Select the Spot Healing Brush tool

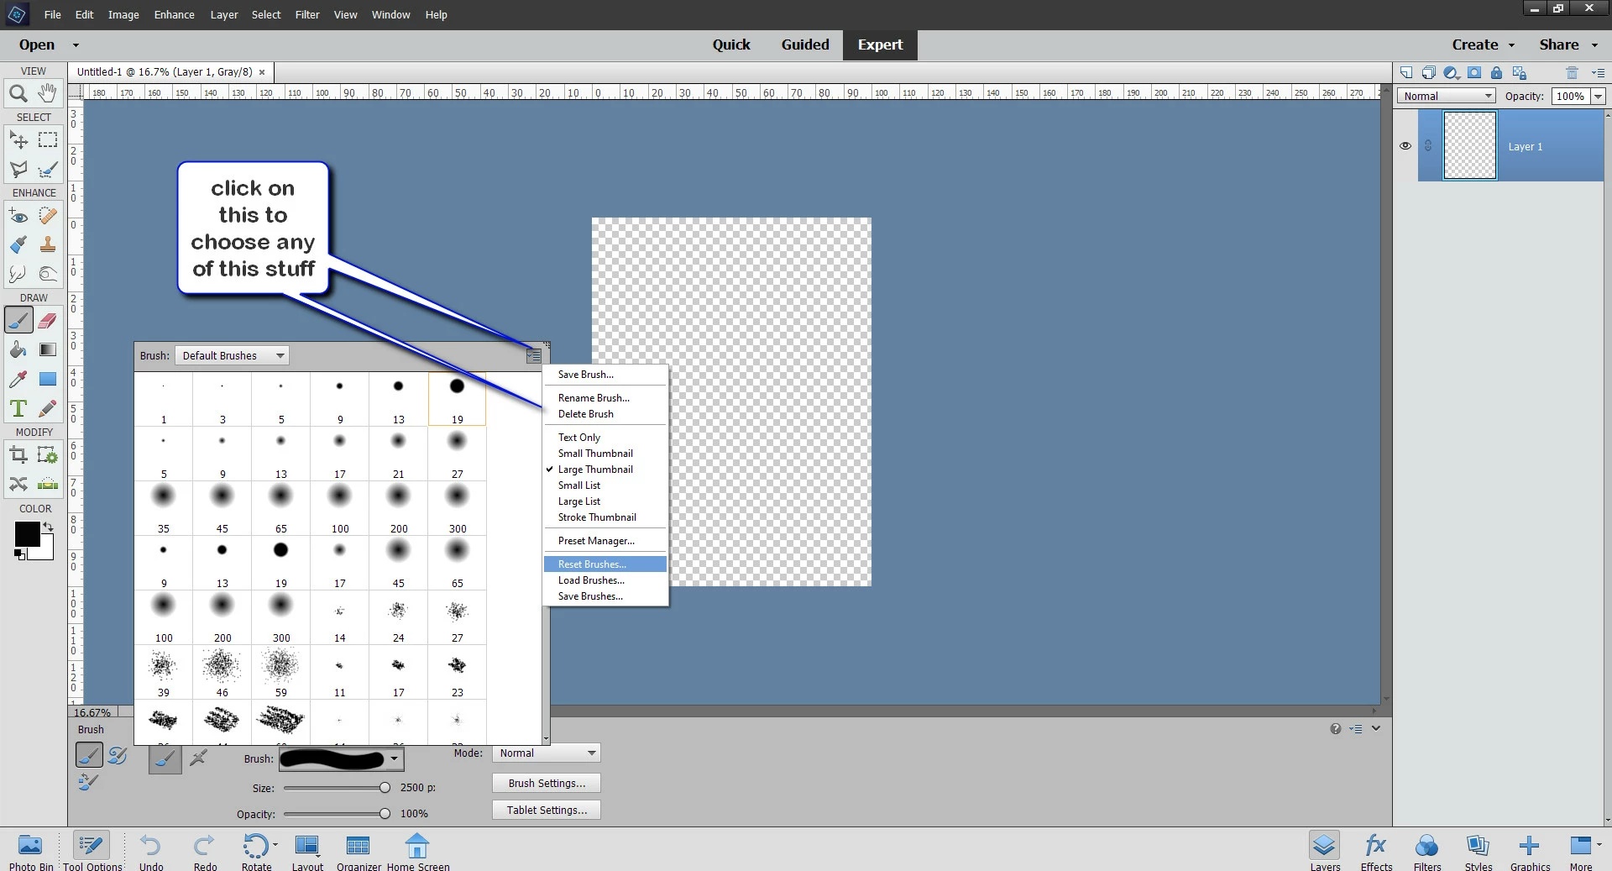(x=48, y=216)
